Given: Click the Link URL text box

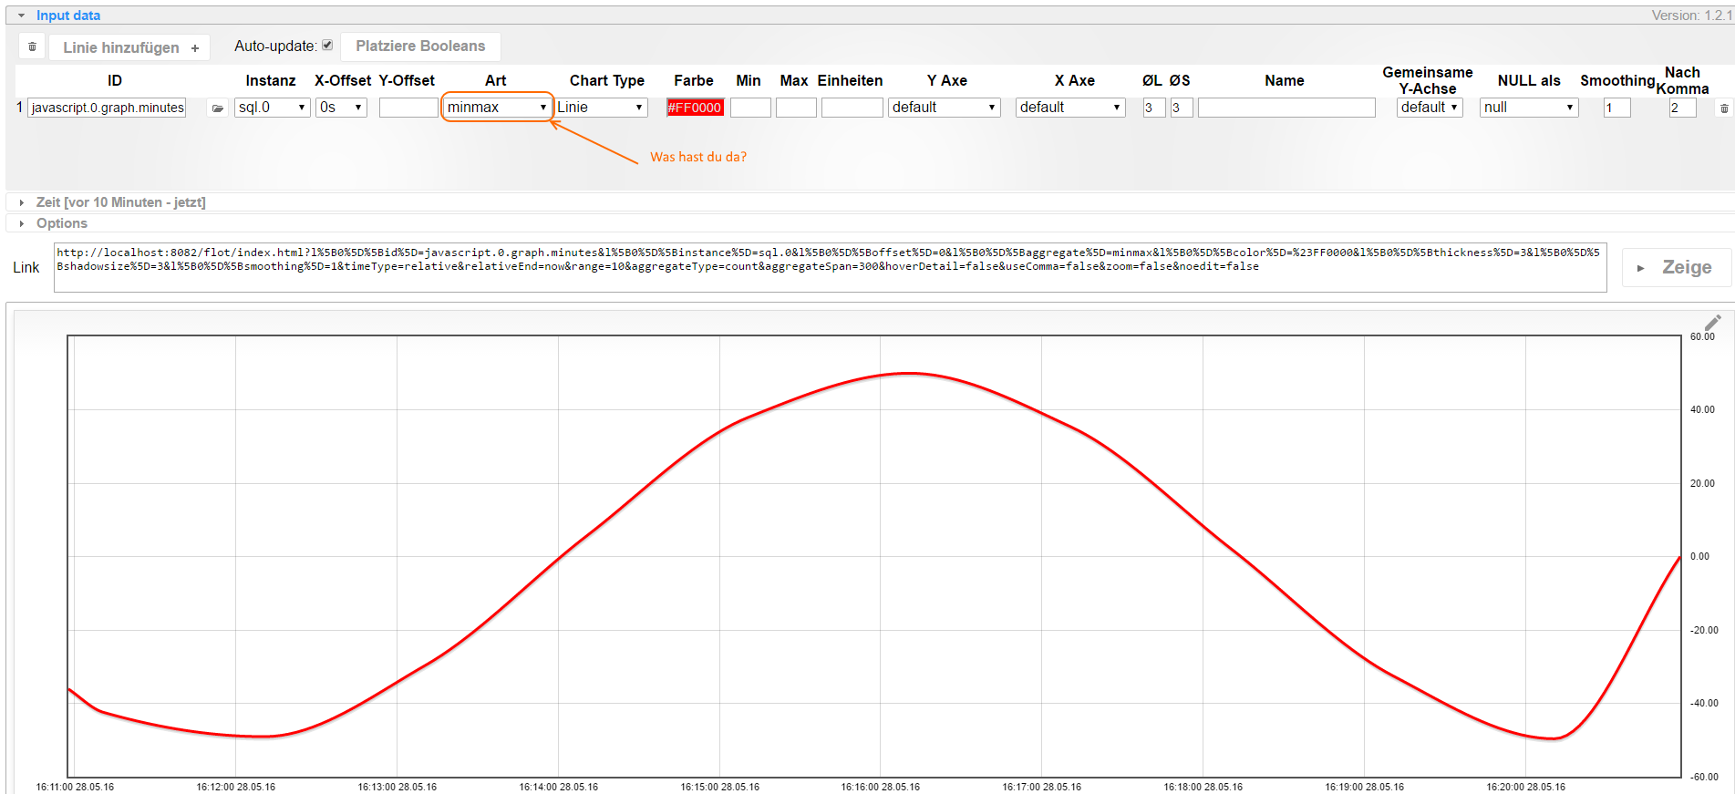Looking at the screenshot, I should 830,267.
